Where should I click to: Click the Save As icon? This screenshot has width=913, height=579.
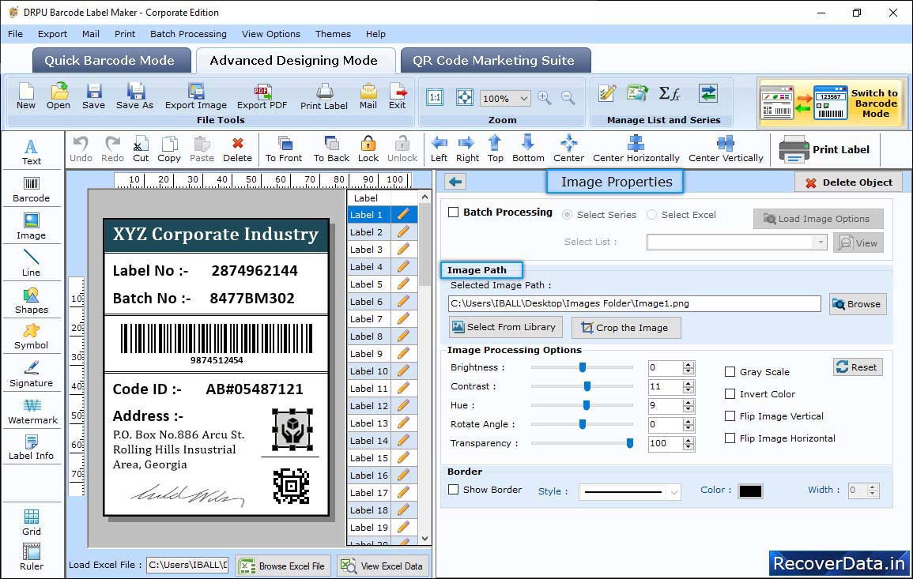pos(135,96)
